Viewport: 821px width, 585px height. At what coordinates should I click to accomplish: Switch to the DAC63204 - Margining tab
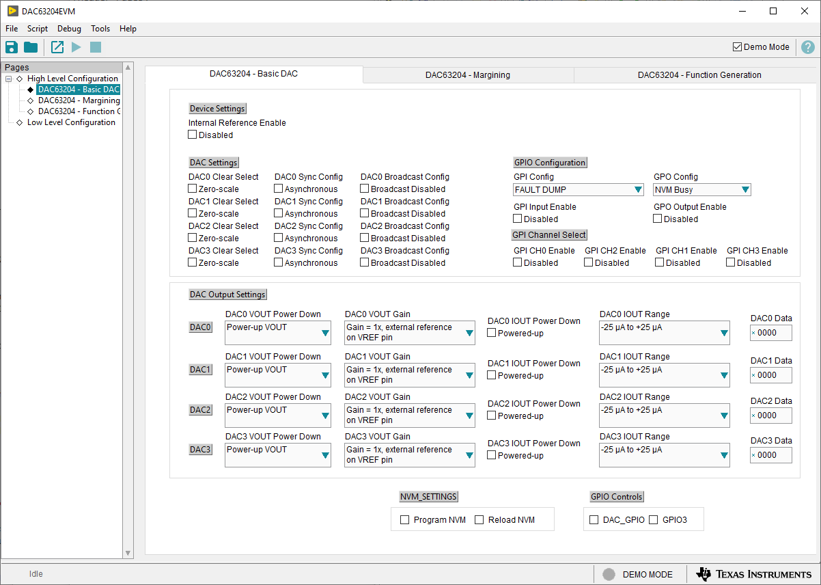[467, 75]
